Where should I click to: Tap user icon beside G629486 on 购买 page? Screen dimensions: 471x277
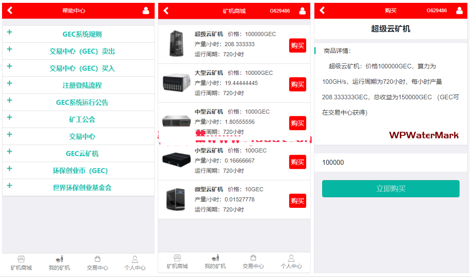point(459,11)
